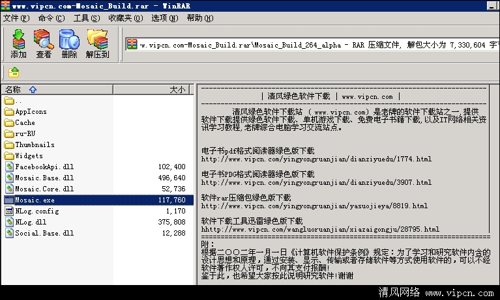Click the View (查看) toolbar icon
Viewport: 500px width, 300px height.
pyautogui.click(x=44, y=44)
